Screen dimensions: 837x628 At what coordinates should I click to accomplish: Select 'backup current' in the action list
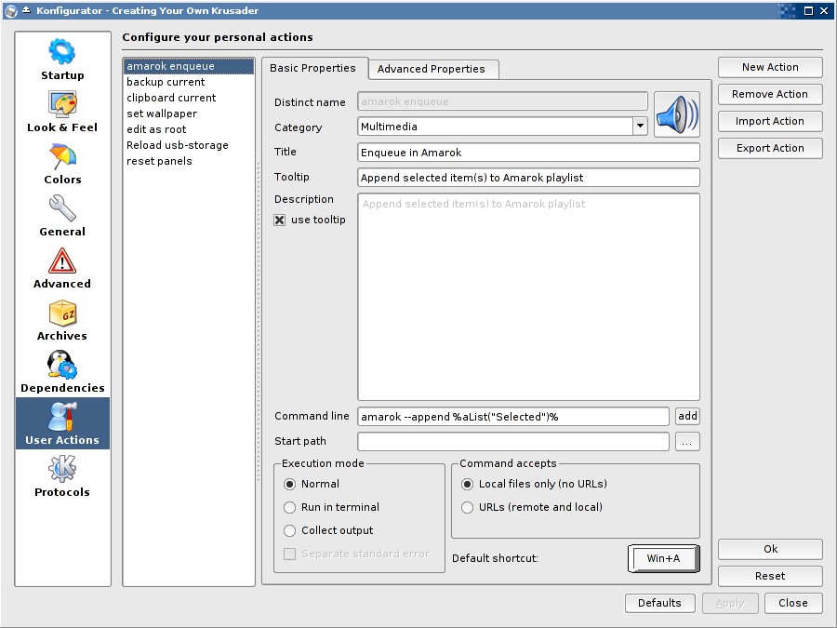(x=166, y=82)
